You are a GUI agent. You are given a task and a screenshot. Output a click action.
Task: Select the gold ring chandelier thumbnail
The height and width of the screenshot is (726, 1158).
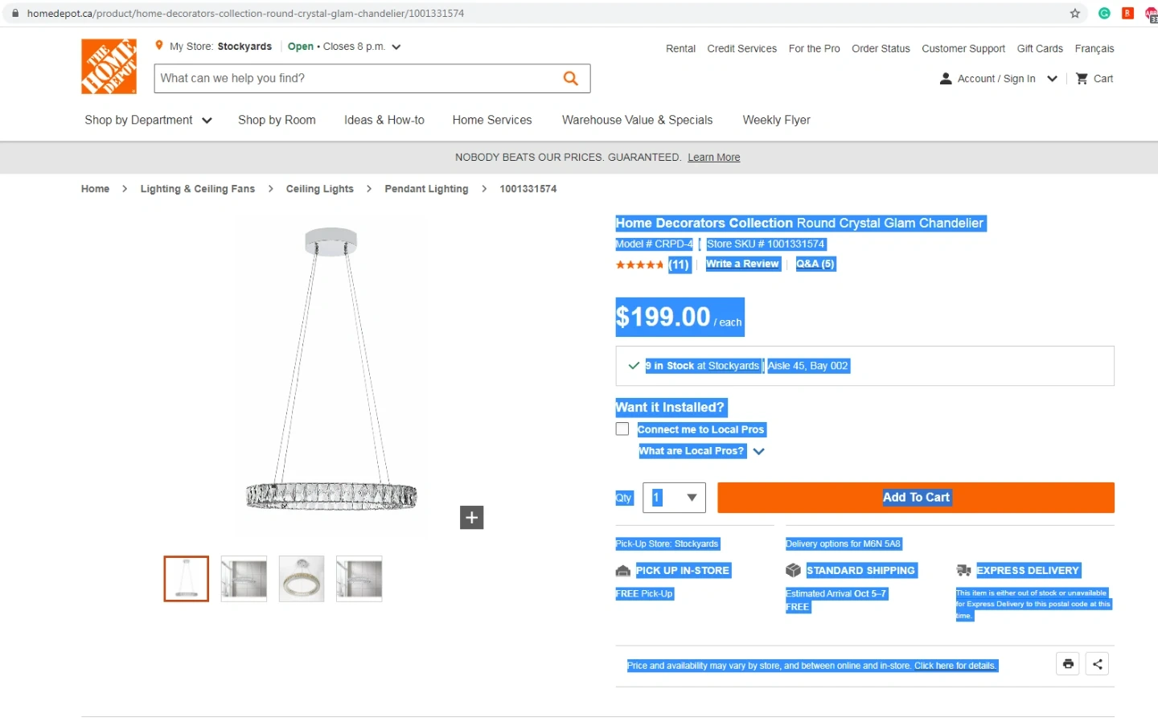[x=302, y=579]
